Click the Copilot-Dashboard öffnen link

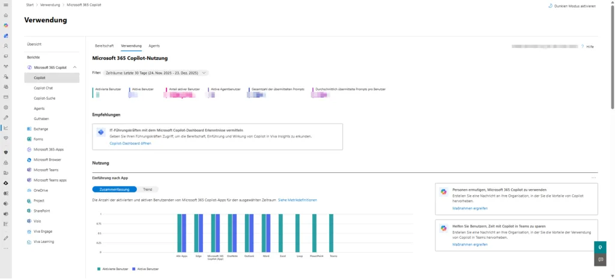tap(130, 143)
